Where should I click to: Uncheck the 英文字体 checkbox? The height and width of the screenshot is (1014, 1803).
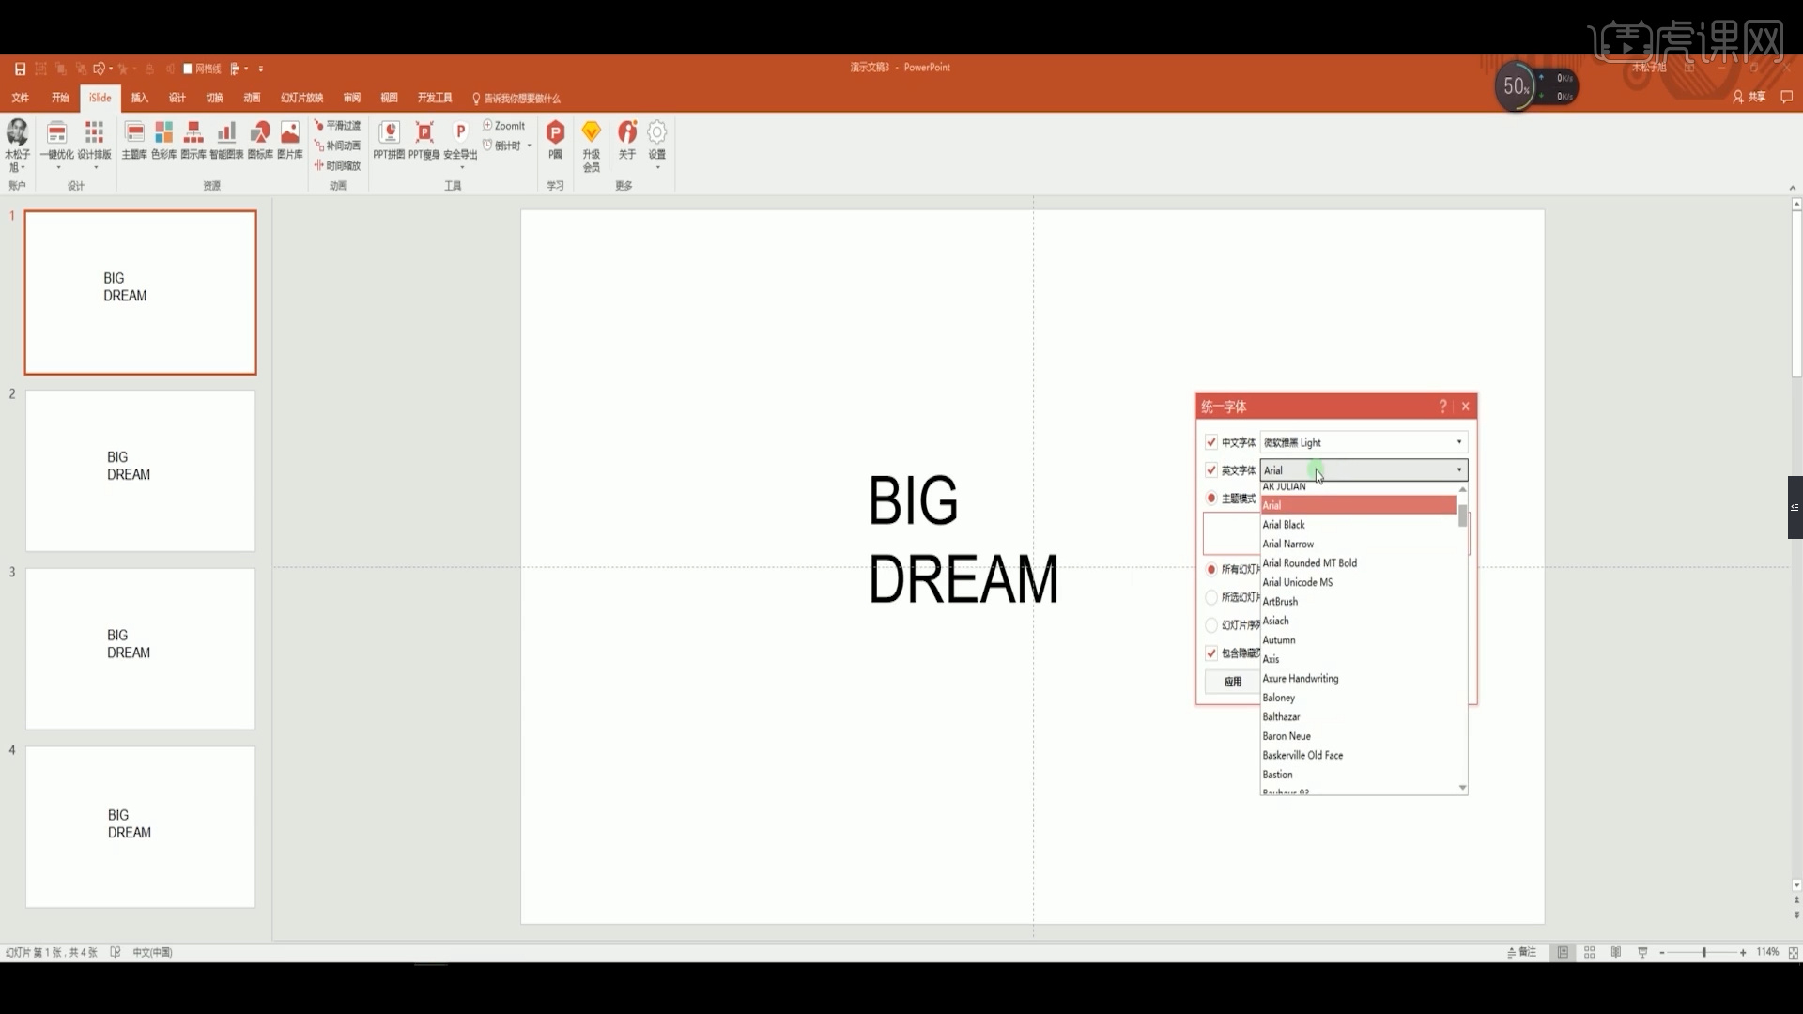(1212, 469)
